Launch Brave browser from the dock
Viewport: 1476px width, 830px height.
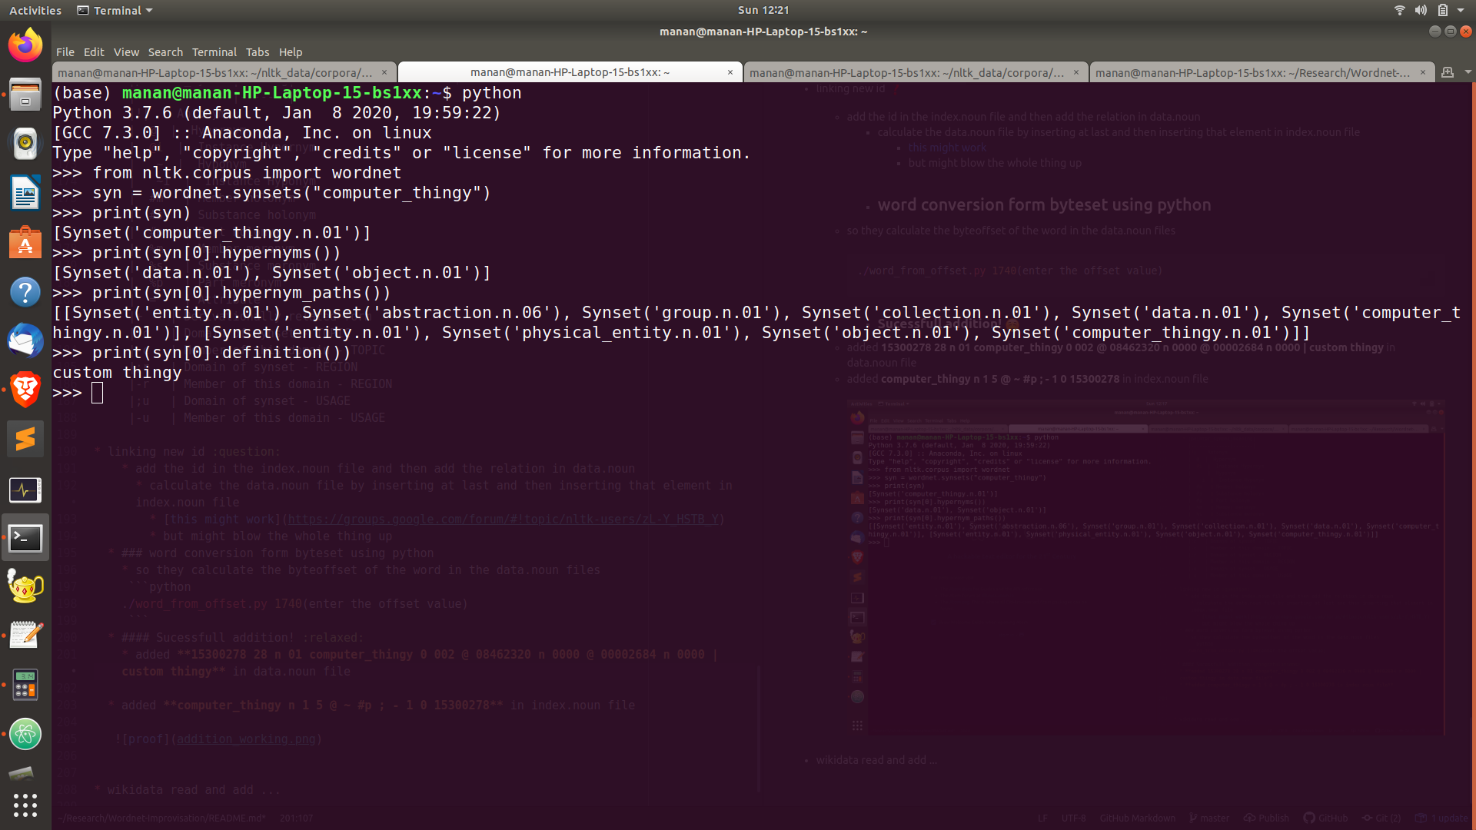click(25, 390)
